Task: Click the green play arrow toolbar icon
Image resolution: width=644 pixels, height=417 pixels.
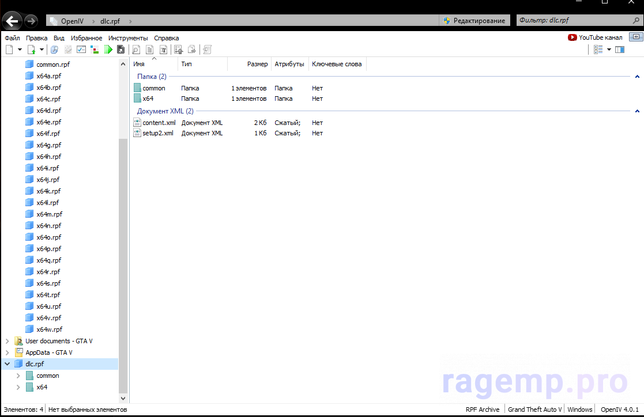Action: pyautogui.click(x=108, y=50)
